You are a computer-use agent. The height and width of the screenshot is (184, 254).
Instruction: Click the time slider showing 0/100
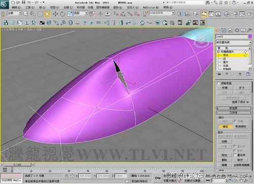[x=17, y=165]
